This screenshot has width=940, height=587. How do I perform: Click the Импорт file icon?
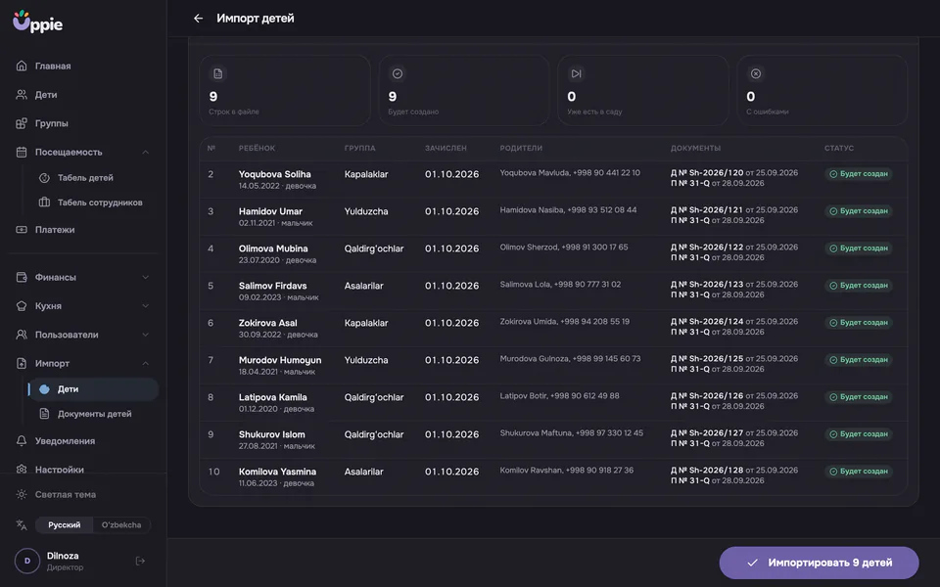(22, 364)
